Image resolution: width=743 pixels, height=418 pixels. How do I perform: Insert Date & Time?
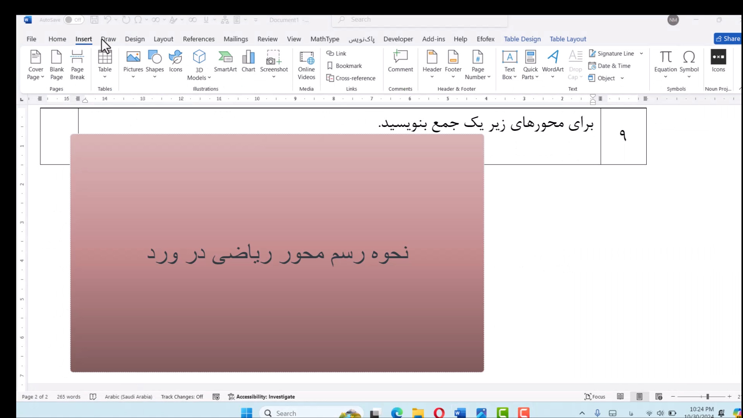tap(609, 66)
